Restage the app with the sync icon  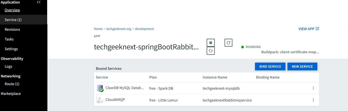click(x=211, y=51)
